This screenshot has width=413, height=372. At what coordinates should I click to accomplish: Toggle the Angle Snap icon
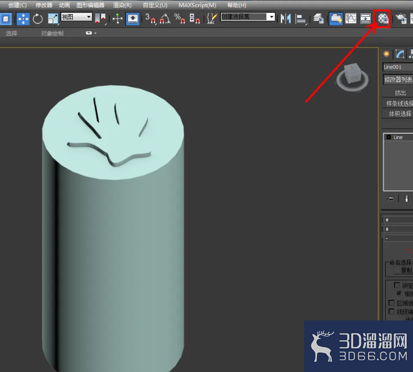pyautogui.click(x=165, y=18)
